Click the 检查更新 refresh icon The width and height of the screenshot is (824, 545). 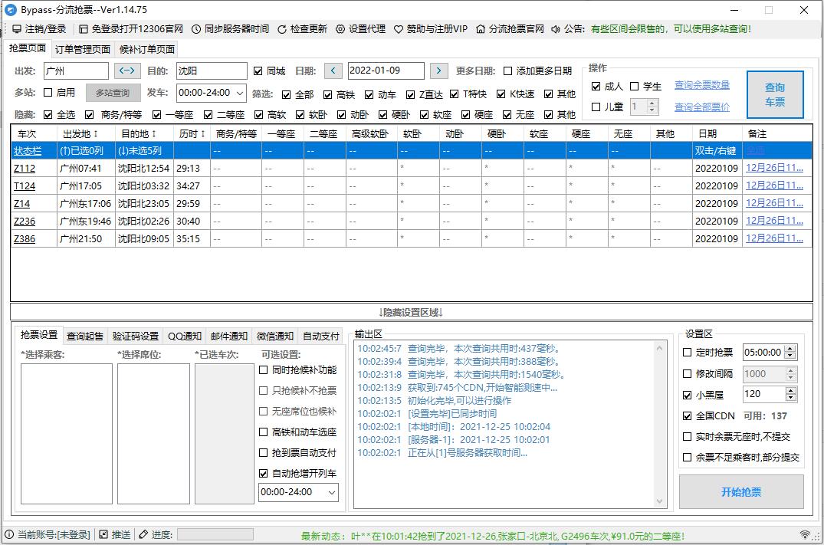click(282, 29)
